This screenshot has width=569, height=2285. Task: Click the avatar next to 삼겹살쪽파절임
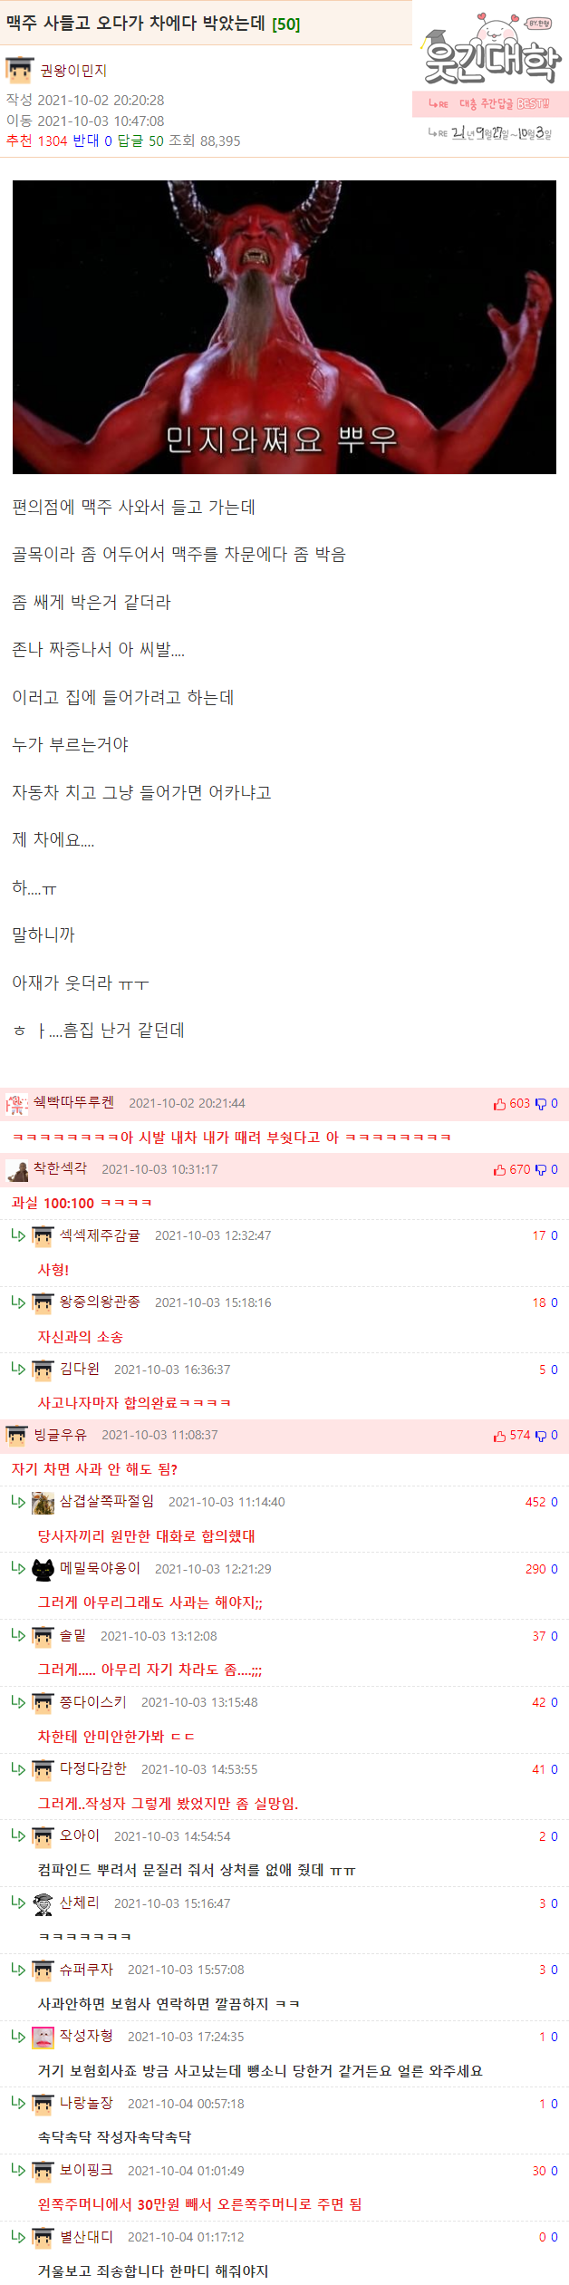[x=43, y=1502]
